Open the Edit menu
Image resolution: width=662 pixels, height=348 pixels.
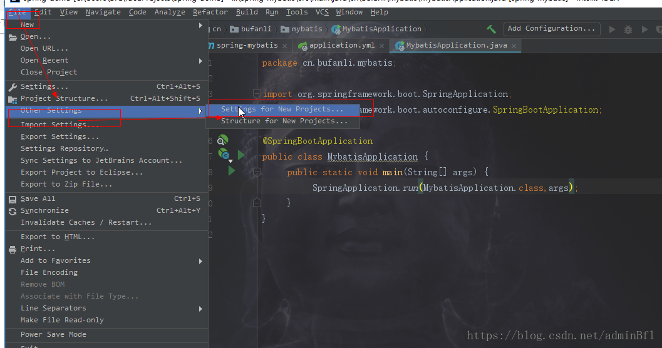point(43,13)
